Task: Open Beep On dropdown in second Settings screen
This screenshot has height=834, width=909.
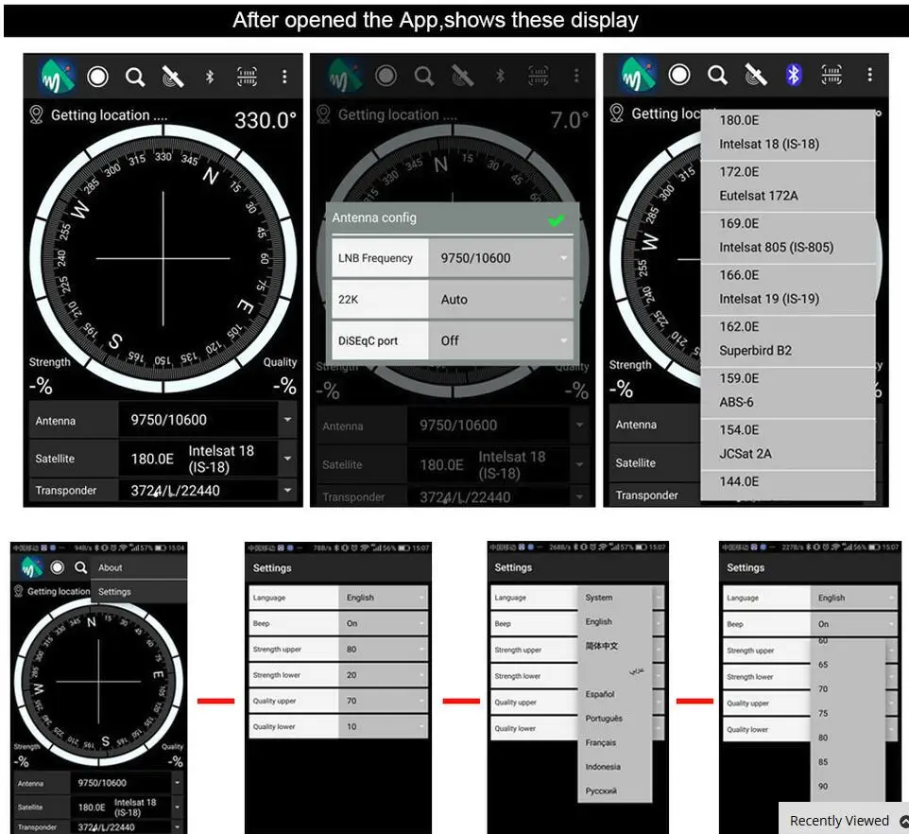Action: 384,623
